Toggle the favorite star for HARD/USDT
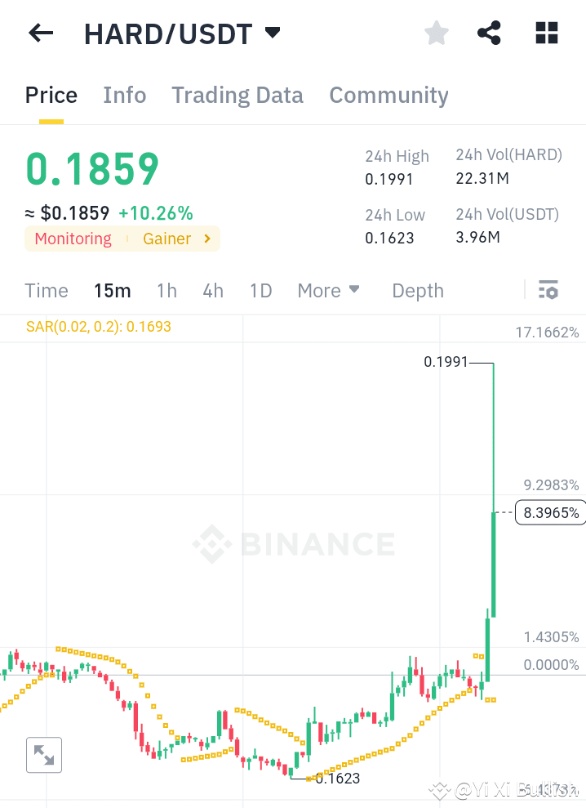This screenshot has height=808, width=586. point(436,33)
